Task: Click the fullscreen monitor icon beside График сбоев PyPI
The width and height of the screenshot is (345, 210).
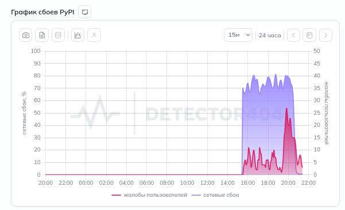Action: tap(85, 12)
